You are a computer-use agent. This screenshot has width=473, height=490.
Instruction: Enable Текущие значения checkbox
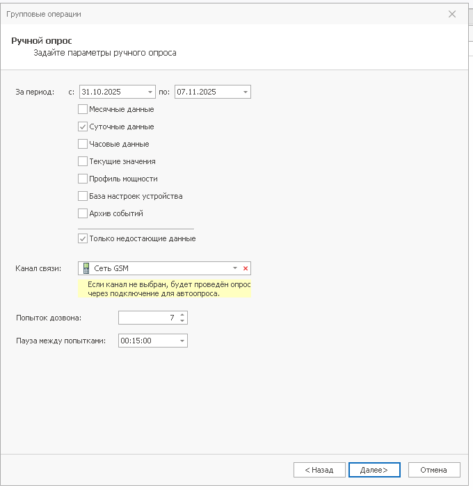[x=83, y=161]
